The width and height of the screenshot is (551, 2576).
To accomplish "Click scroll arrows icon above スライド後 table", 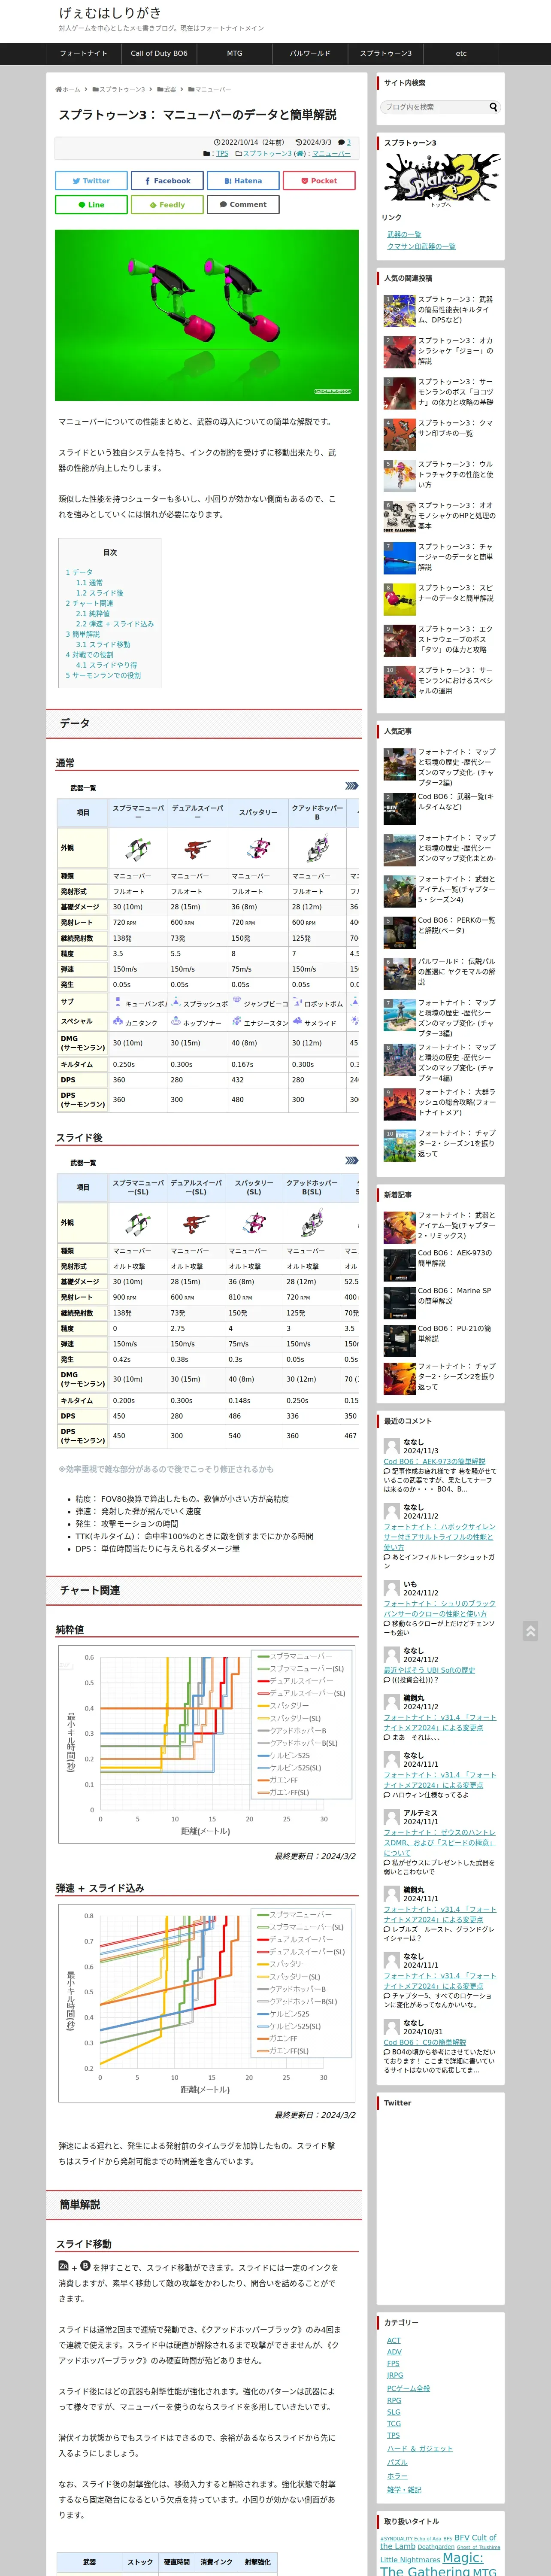I will coord(351,1161).
